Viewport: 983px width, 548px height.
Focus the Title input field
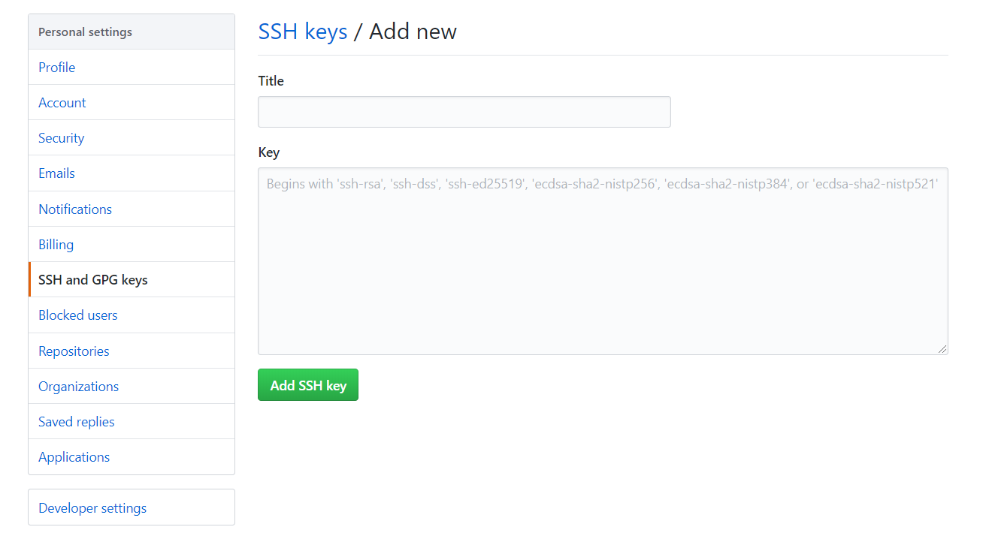click(464, 112)
